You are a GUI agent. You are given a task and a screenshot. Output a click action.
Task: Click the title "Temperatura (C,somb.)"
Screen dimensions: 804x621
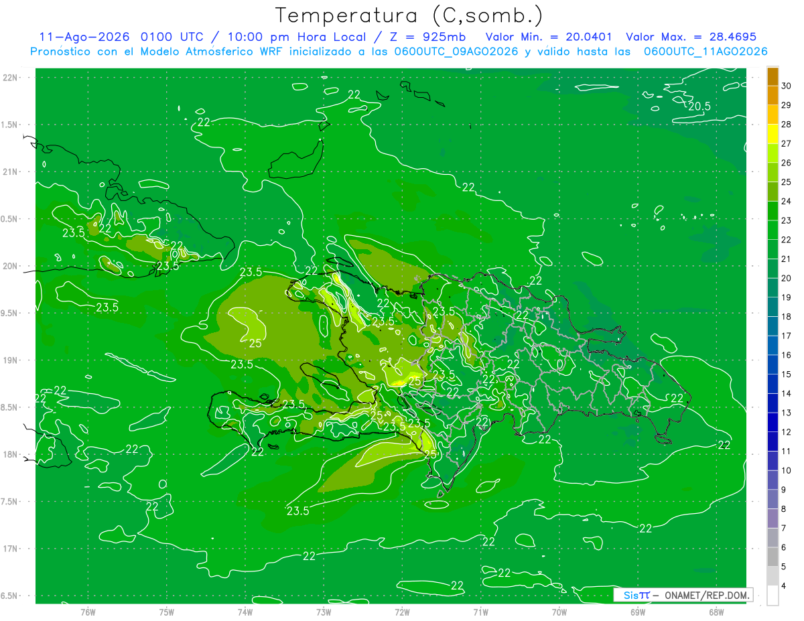(409, 15)
